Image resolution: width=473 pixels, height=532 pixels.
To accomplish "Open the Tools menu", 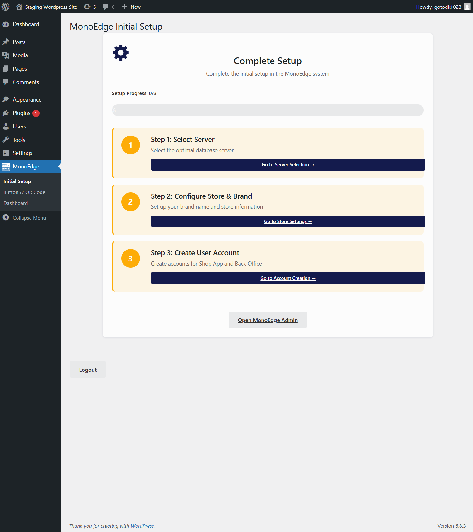I will point(31,140).
